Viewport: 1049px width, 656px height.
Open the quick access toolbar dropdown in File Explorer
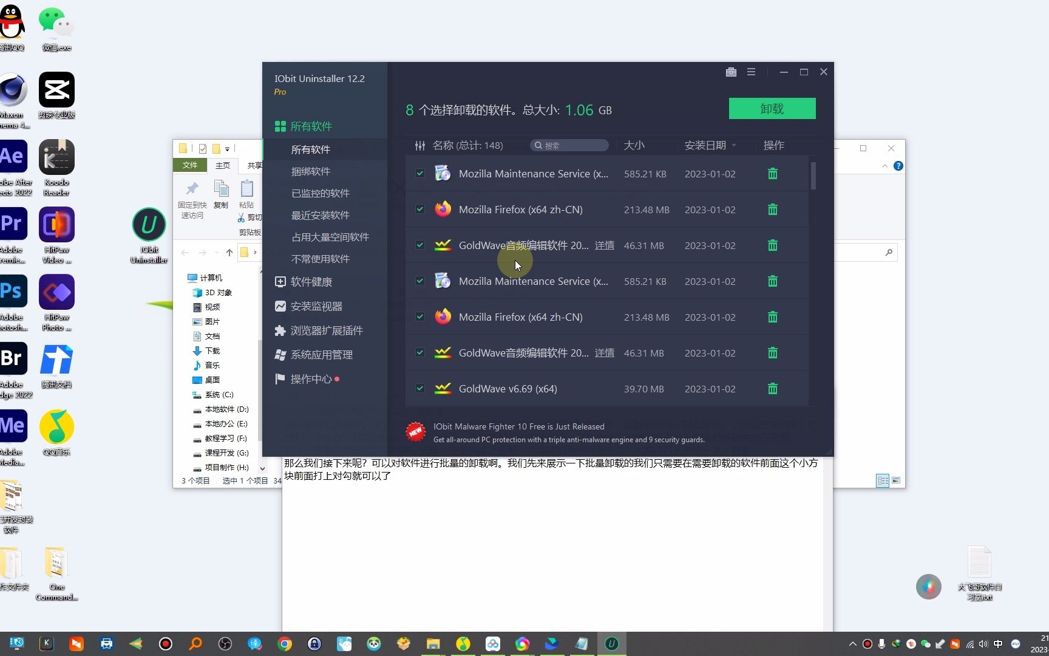click(x=227, y=149)
